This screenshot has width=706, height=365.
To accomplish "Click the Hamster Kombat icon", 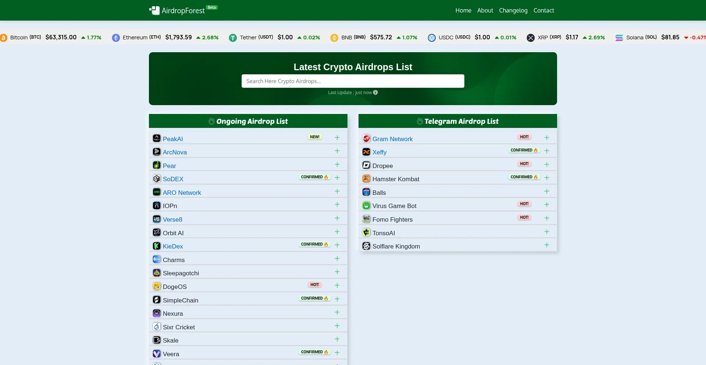I will (x=366, y=179).
